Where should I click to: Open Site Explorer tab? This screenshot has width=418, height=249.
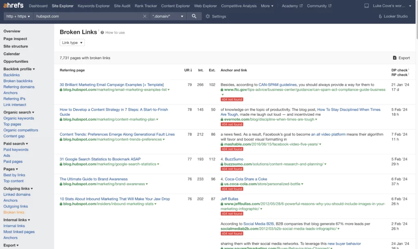coord(62,6)
